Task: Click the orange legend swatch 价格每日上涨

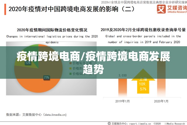Action: (x=71, y=63)
